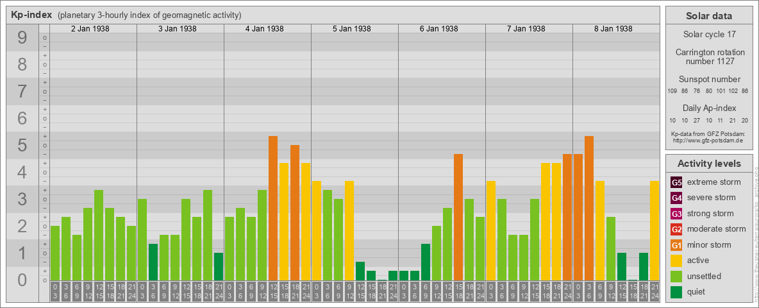Click the Kp scale number 0
The height and width of the screenshot is (308, 759).
coord(22,280)
